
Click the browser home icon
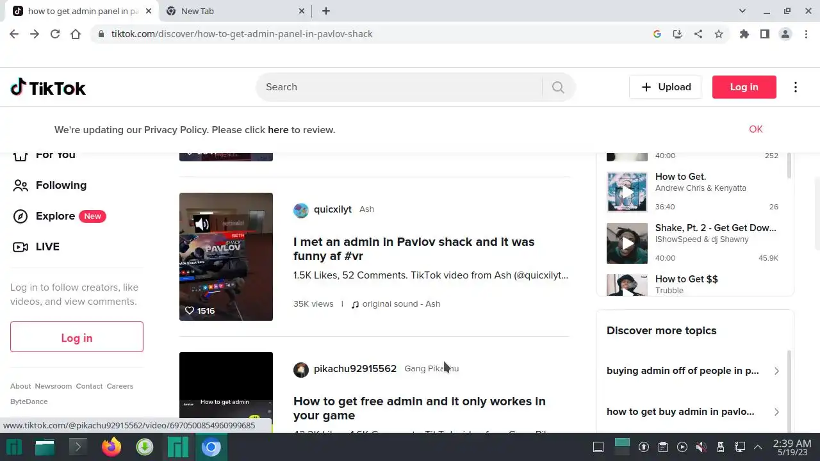76,34
